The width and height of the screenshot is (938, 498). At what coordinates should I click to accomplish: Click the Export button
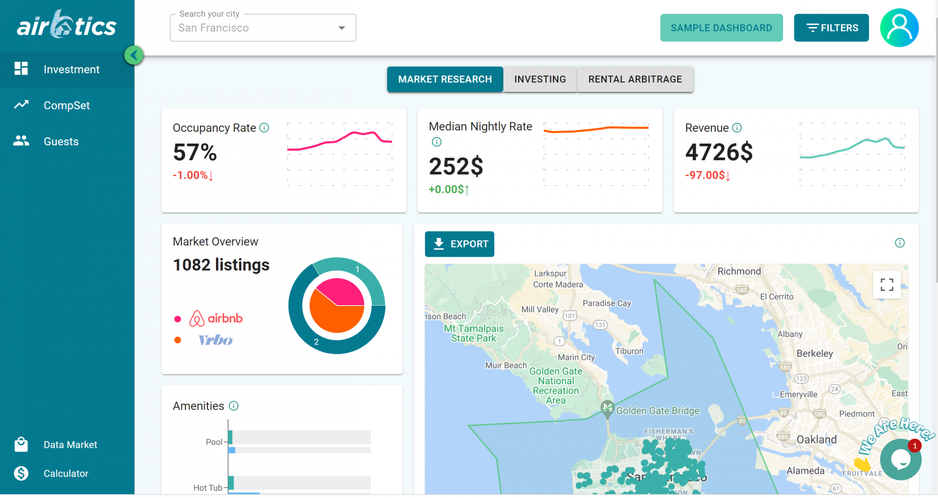(460, 244)
